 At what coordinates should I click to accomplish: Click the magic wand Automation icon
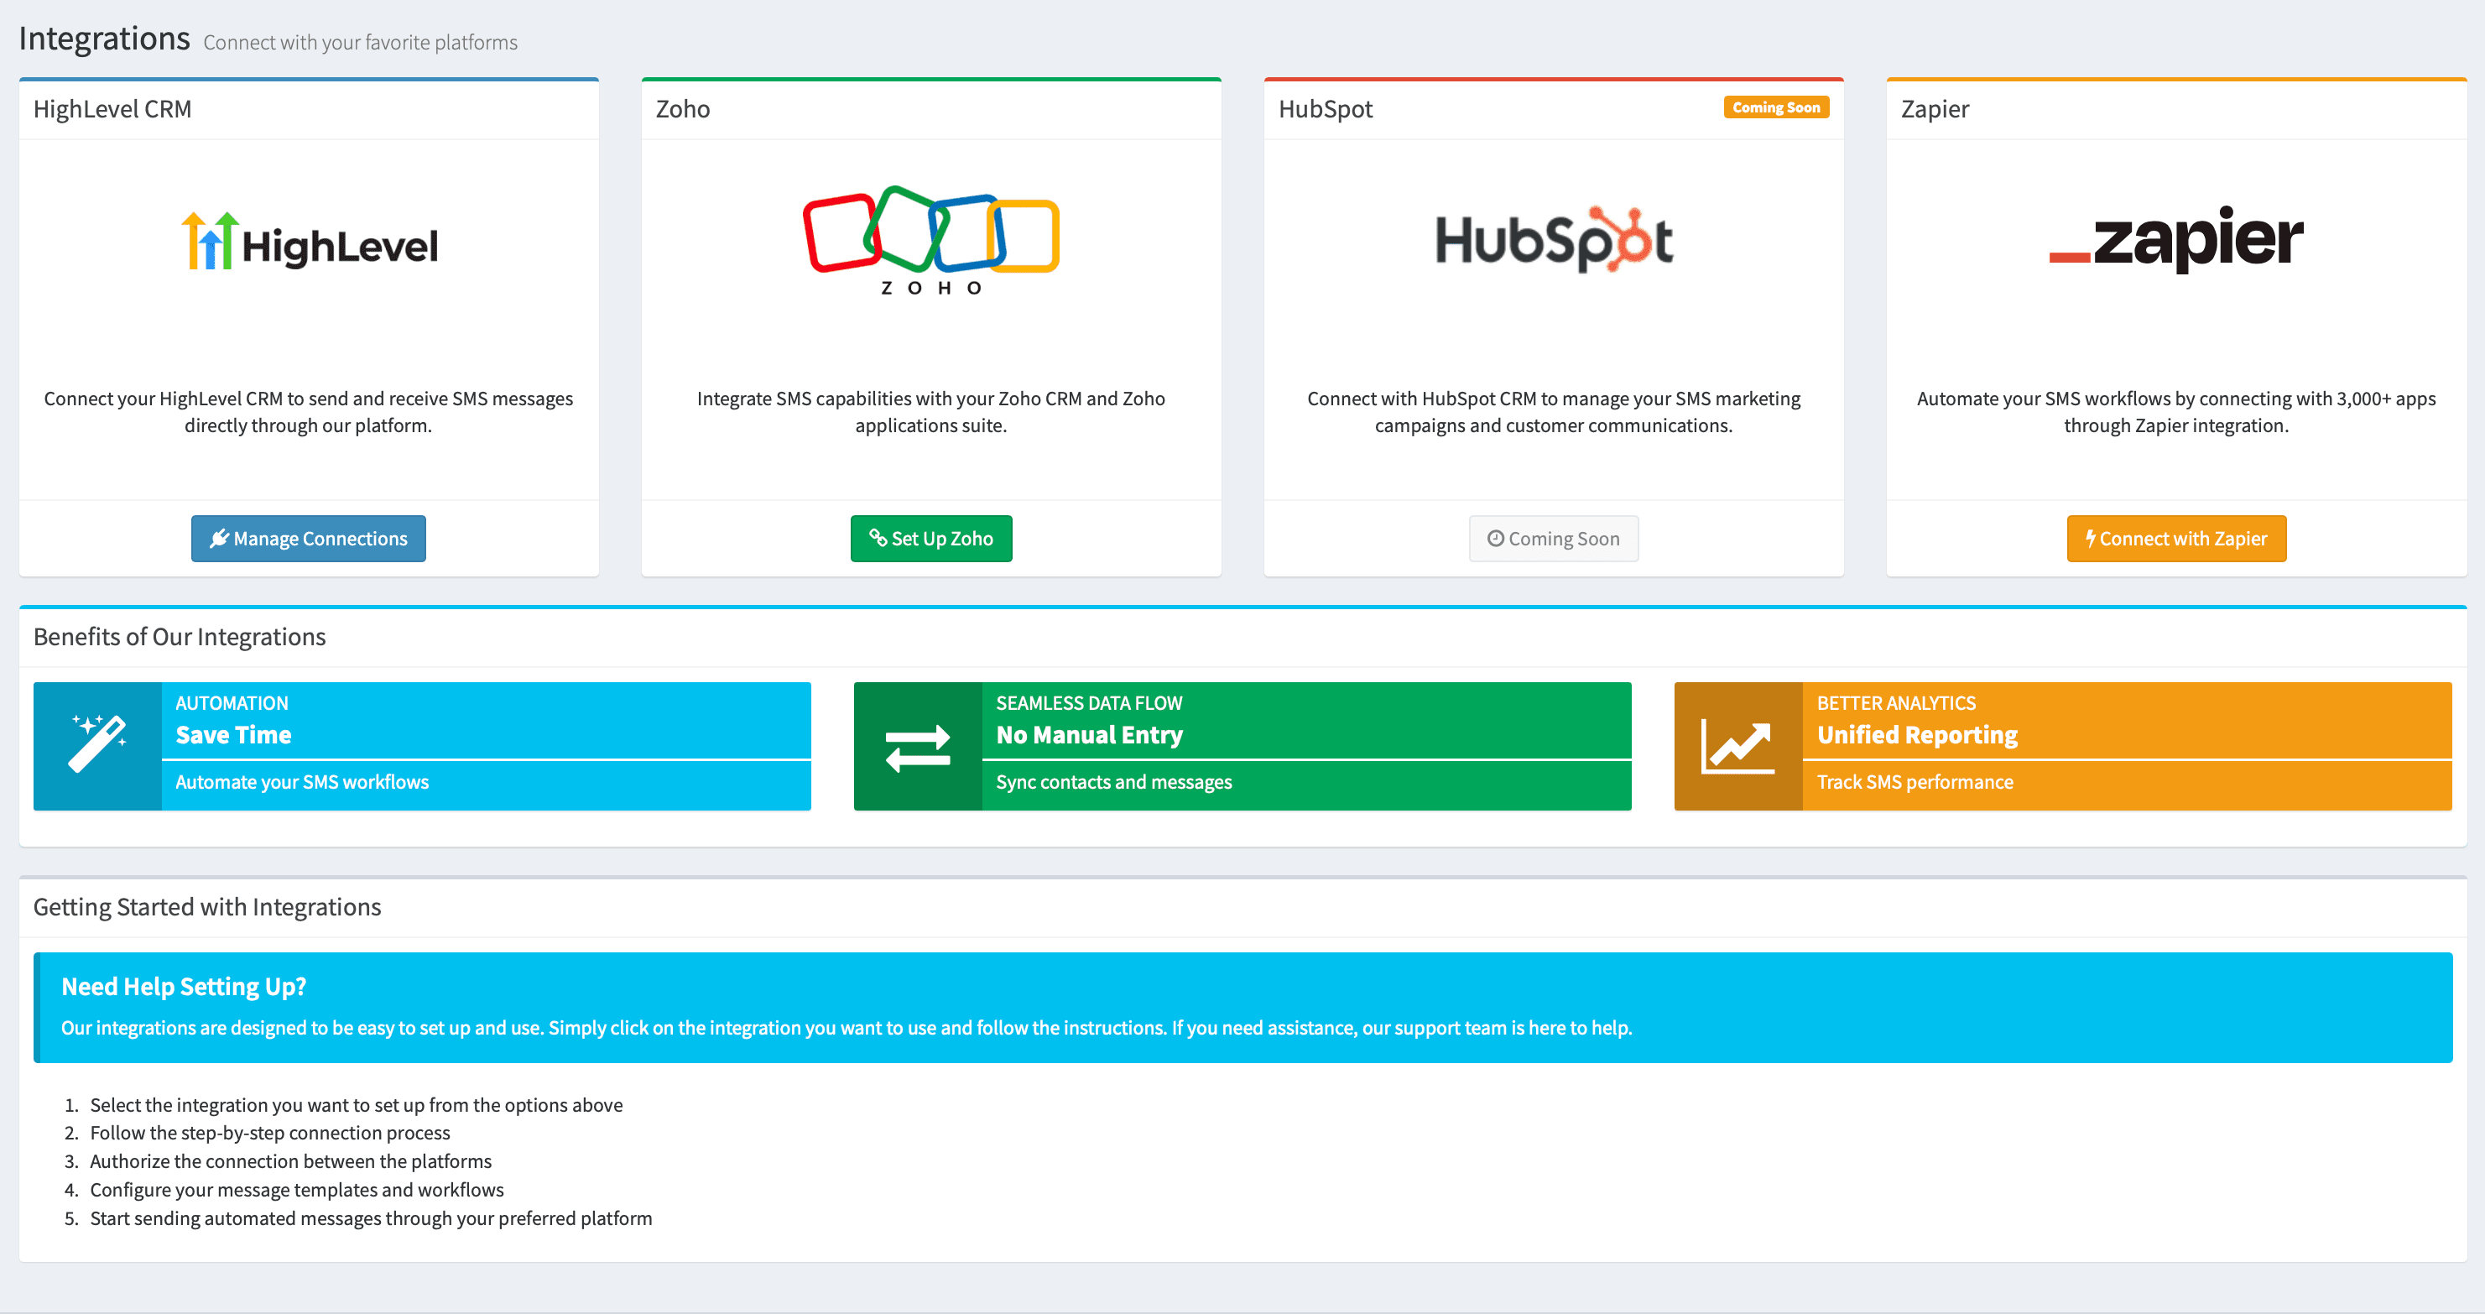97,743
